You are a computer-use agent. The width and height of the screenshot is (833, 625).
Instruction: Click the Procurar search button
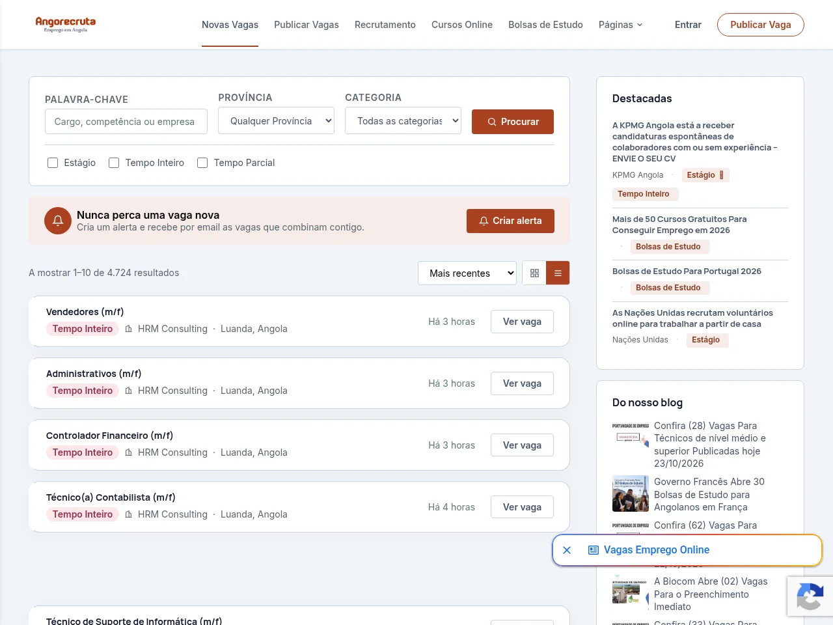tap(513, 122)
